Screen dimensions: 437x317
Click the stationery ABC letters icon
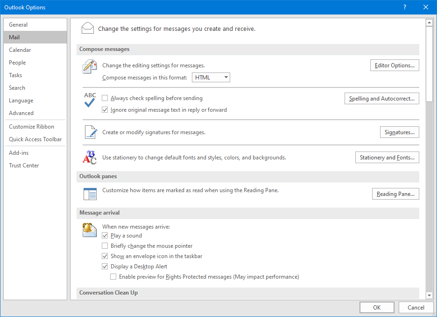click(x=90, y=158)
